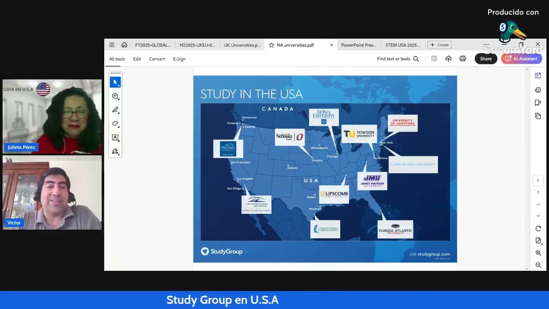Open the bookmarks panel
Image resolution: width=549 pixels, height=309 pixels.
tap(538, 103)
